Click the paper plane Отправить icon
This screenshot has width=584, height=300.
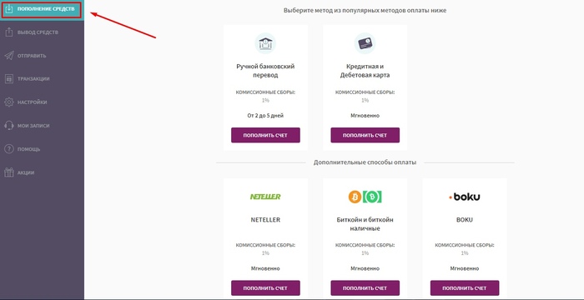pos(9,56)
